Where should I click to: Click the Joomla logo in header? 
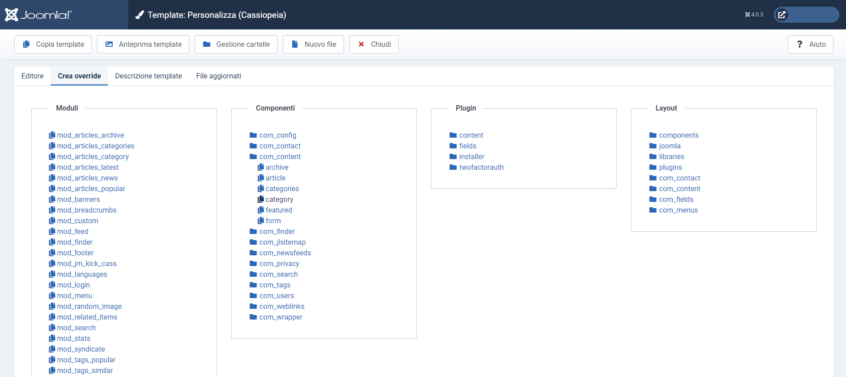(x=38, y=15)
